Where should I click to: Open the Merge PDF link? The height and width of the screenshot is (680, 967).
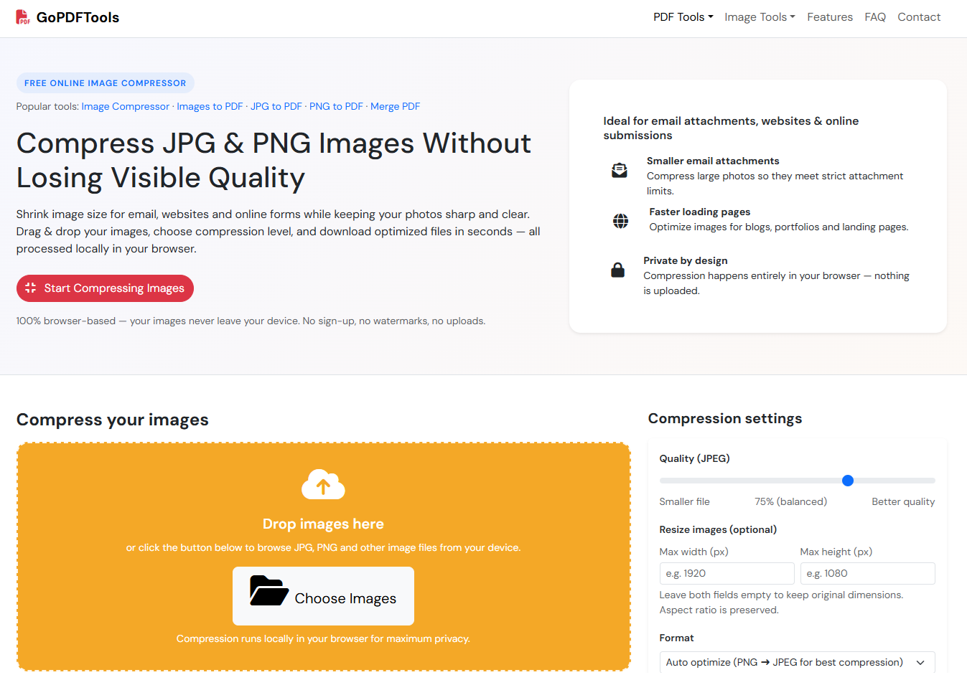pos(395,106)
